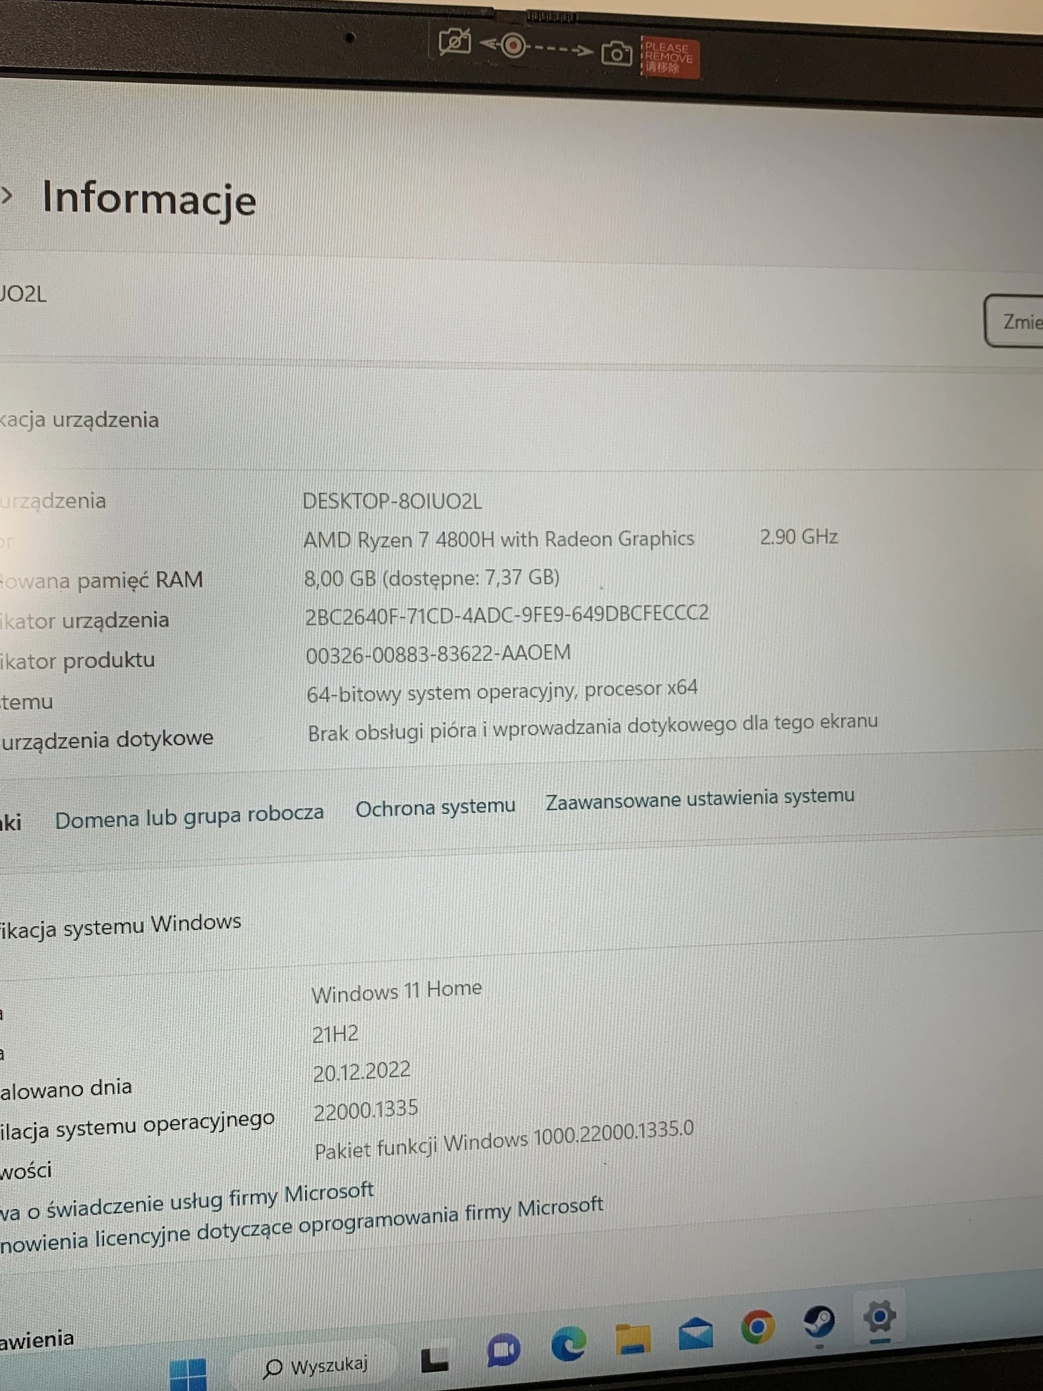Open the Mail app from the taskbar
Viewport: 1043px width, 1391px height.
[696, 1332]
